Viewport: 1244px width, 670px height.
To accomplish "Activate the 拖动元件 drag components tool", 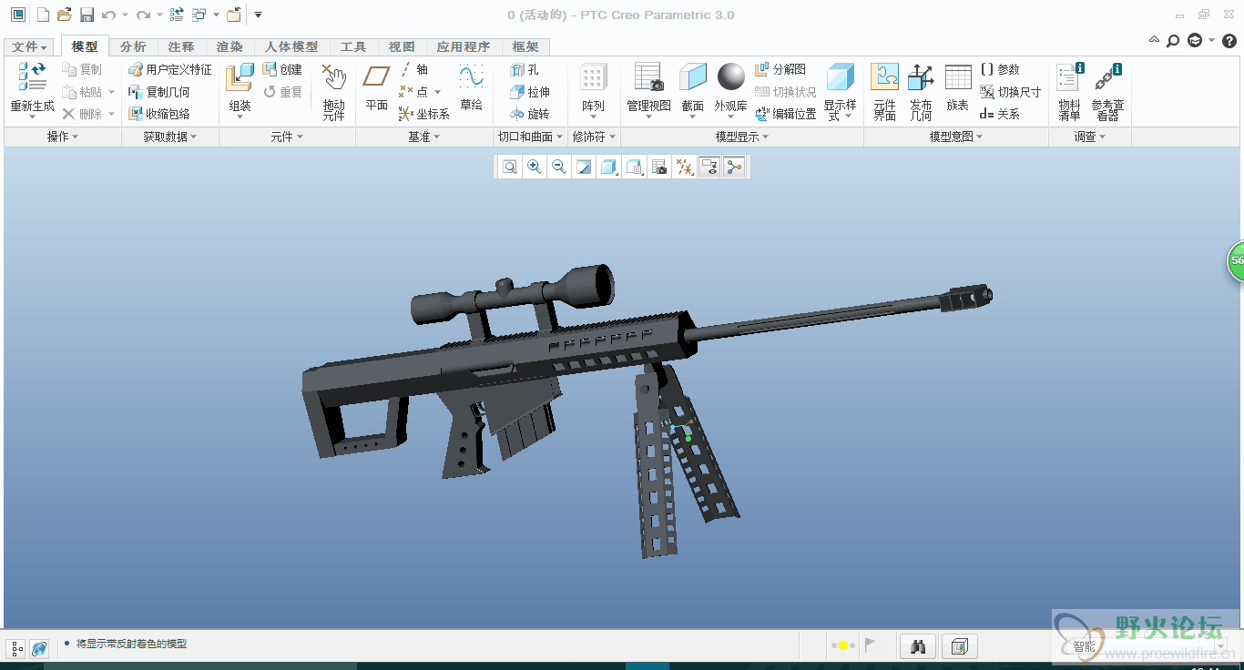I will tap(334, 92).
